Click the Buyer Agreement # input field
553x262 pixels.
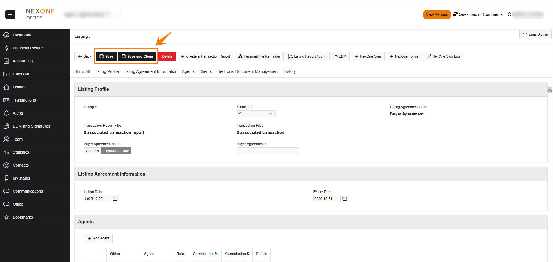click(x=268, y=151)
